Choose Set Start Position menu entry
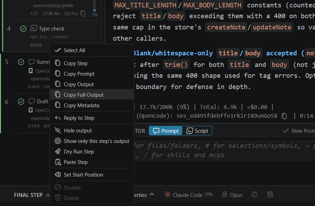 [92, 174]
